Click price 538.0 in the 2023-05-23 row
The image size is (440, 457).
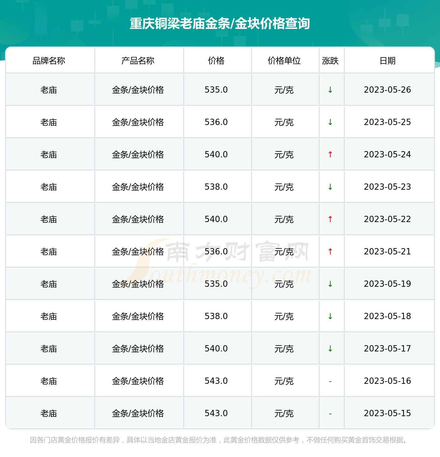pos(216,187)
